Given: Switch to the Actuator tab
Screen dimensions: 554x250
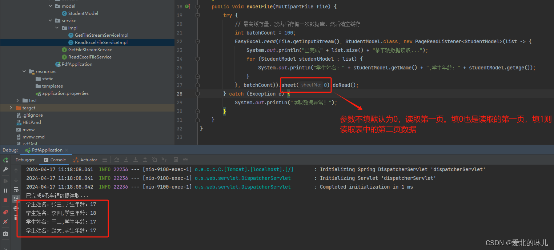Looking at the screenshot, I should [85, 160].
